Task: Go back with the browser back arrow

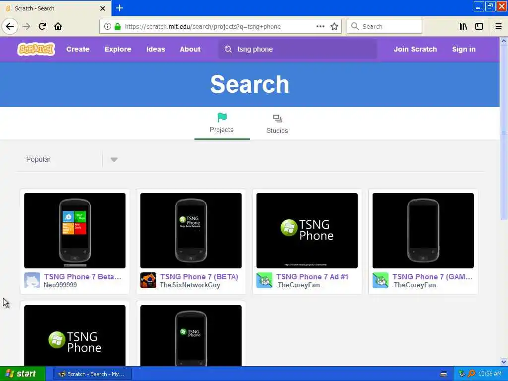Action: click(x=10, y=26)
